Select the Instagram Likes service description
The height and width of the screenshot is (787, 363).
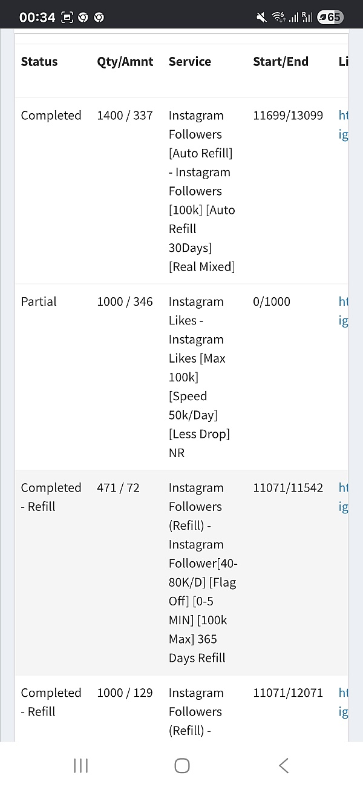tap(200, 377)
